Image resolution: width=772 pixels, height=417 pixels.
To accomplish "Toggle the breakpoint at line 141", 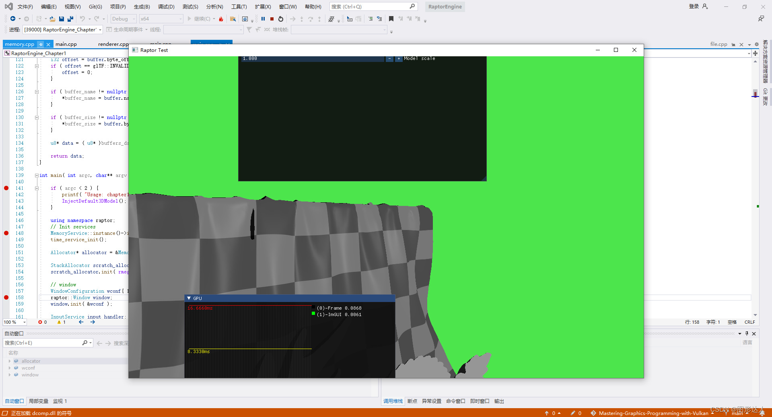I will (6, 188).
